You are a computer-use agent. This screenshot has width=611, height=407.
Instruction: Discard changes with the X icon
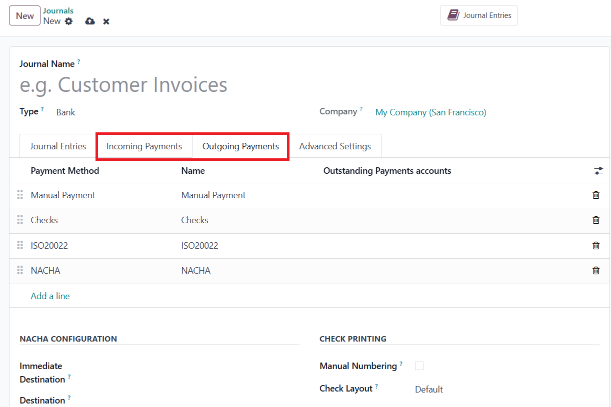106,21
